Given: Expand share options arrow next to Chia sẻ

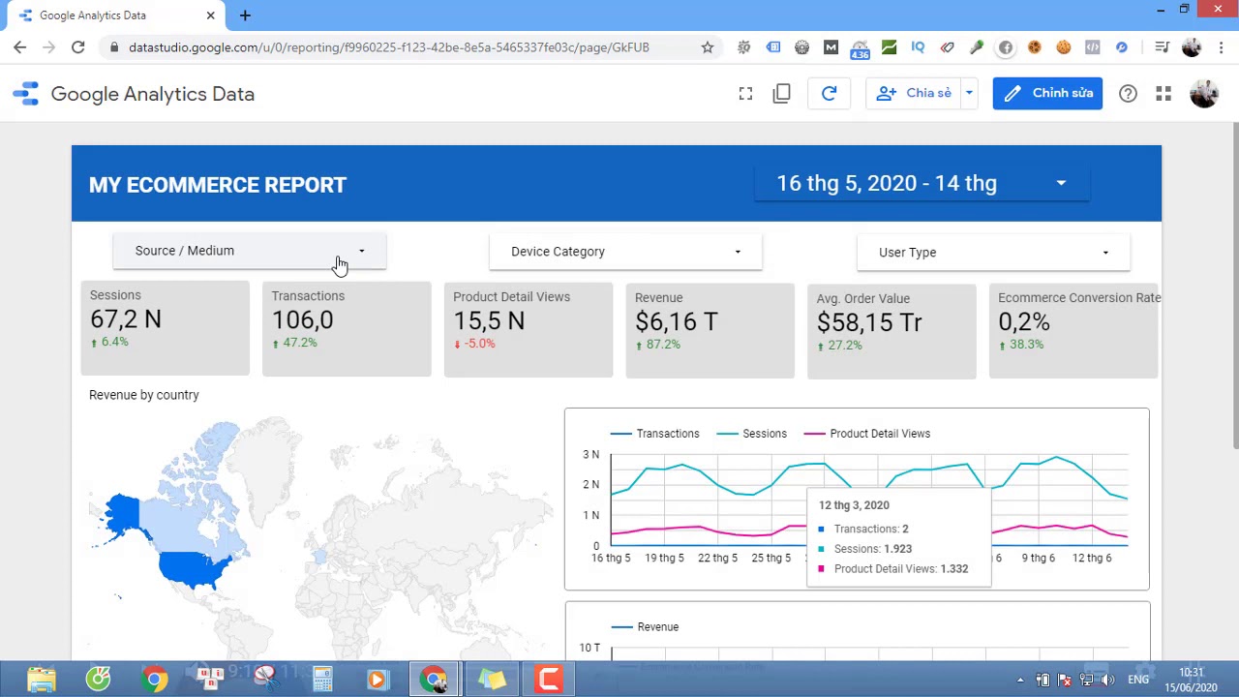Looking at the screenshot, I should [x=969, y=94].
